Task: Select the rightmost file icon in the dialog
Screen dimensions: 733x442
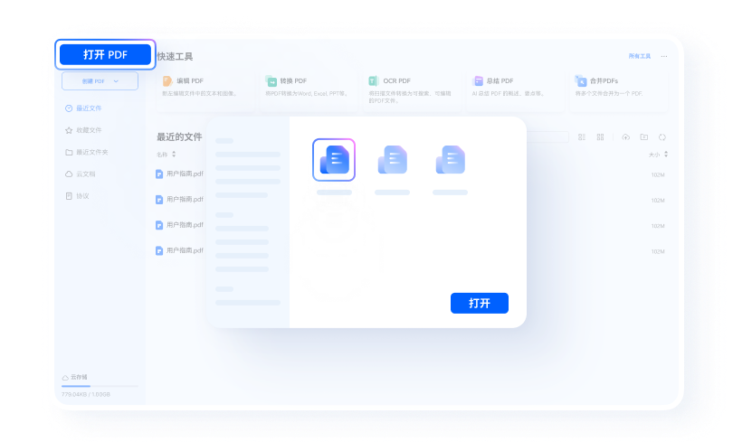Action: click(450, 160)
